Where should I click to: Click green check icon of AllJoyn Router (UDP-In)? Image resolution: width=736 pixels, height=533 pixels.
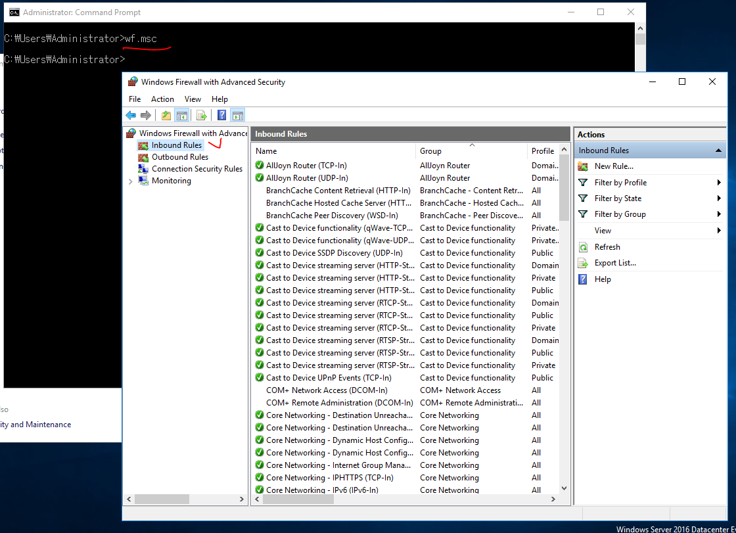[260, 178]
